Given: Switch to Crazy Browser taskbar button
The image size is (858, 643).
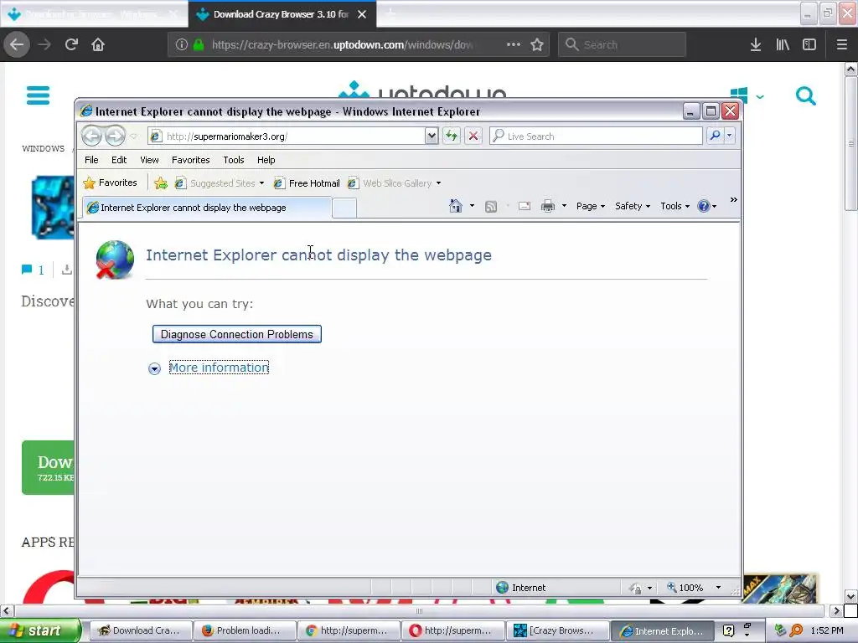Looking at the screenshot, I should point(557,630).
